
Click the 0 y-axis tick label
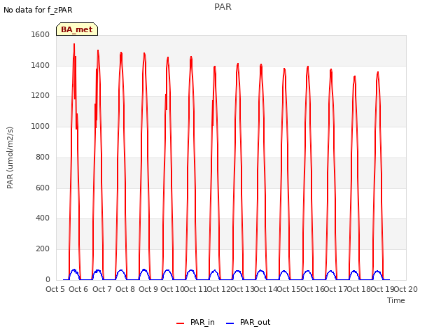(48, 280)
